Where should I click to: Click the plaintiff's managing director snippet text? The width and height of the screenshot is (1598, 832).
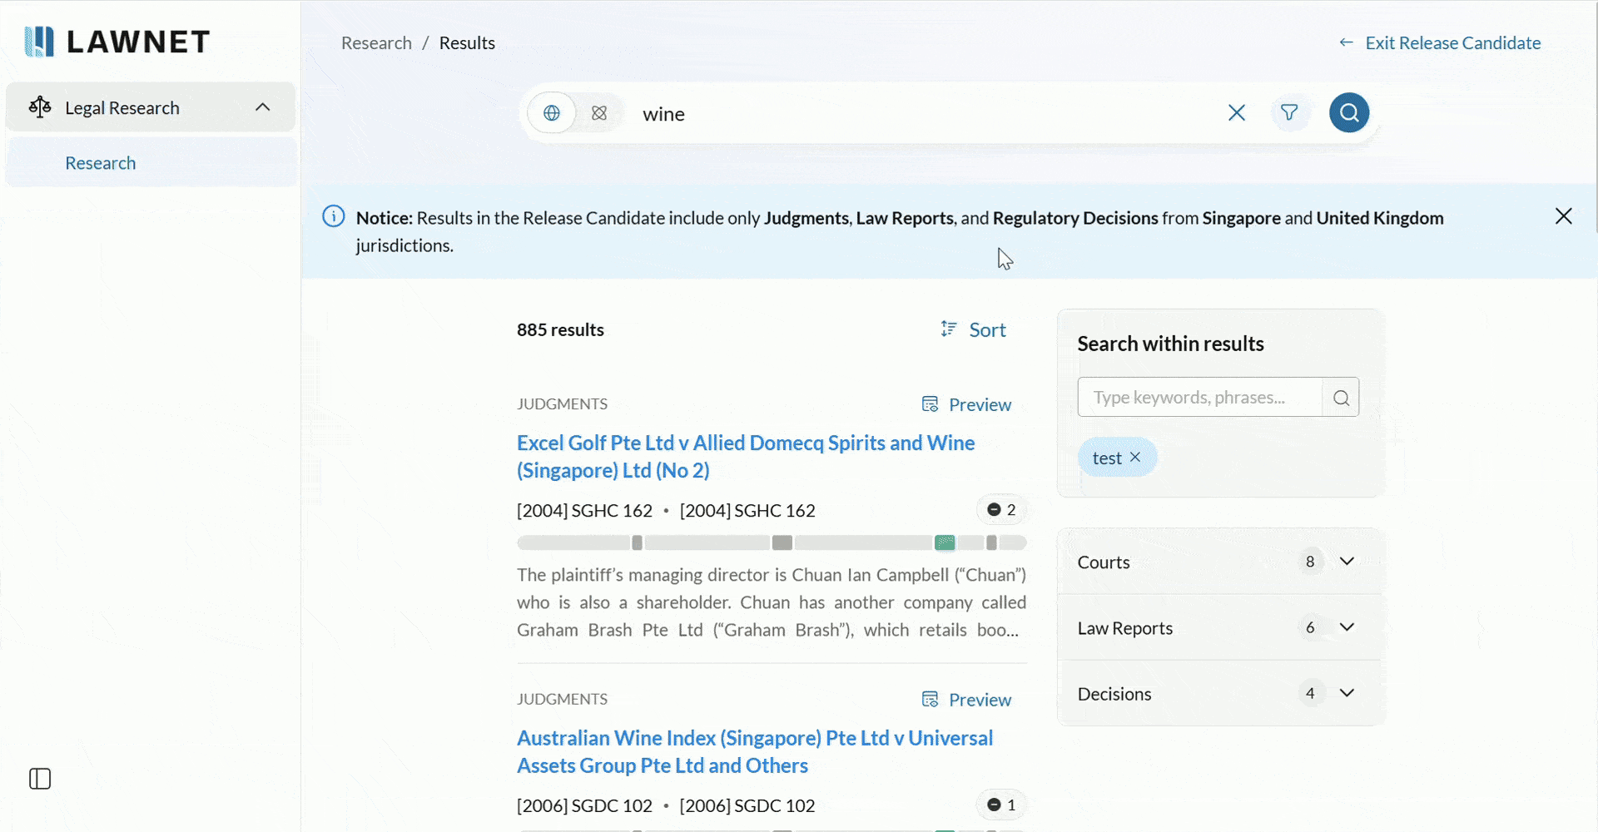772,602
